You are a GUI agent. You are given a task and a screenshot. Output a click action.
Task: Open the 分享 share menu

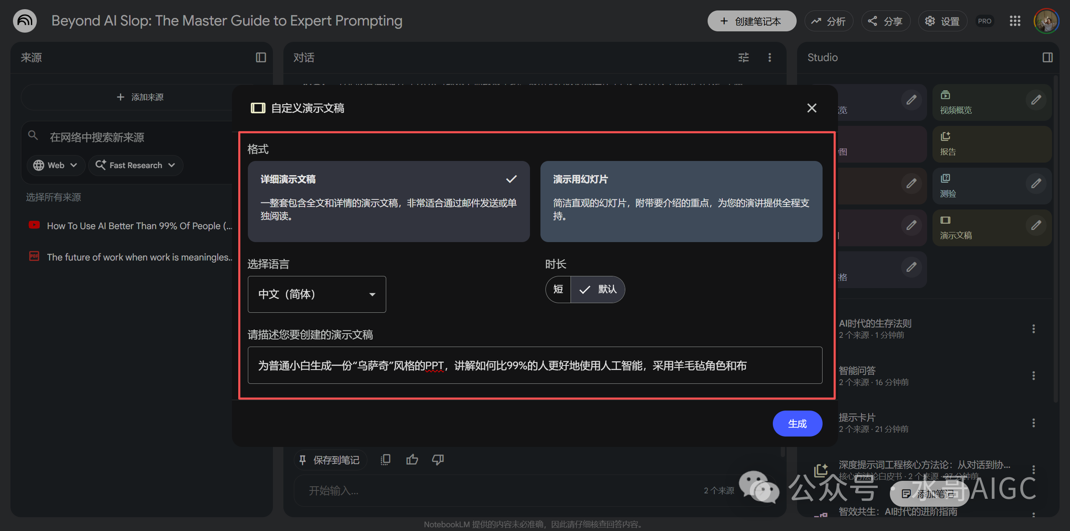coord(885,21)
